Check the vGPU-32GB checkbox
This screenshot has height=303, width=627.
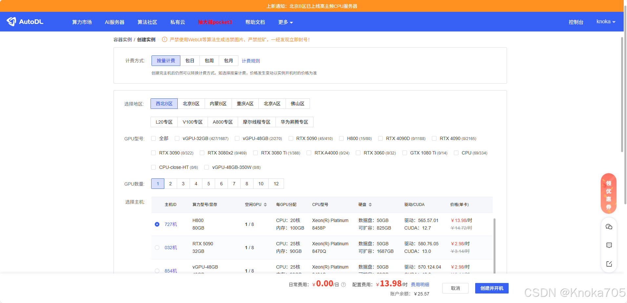[177, 138]
